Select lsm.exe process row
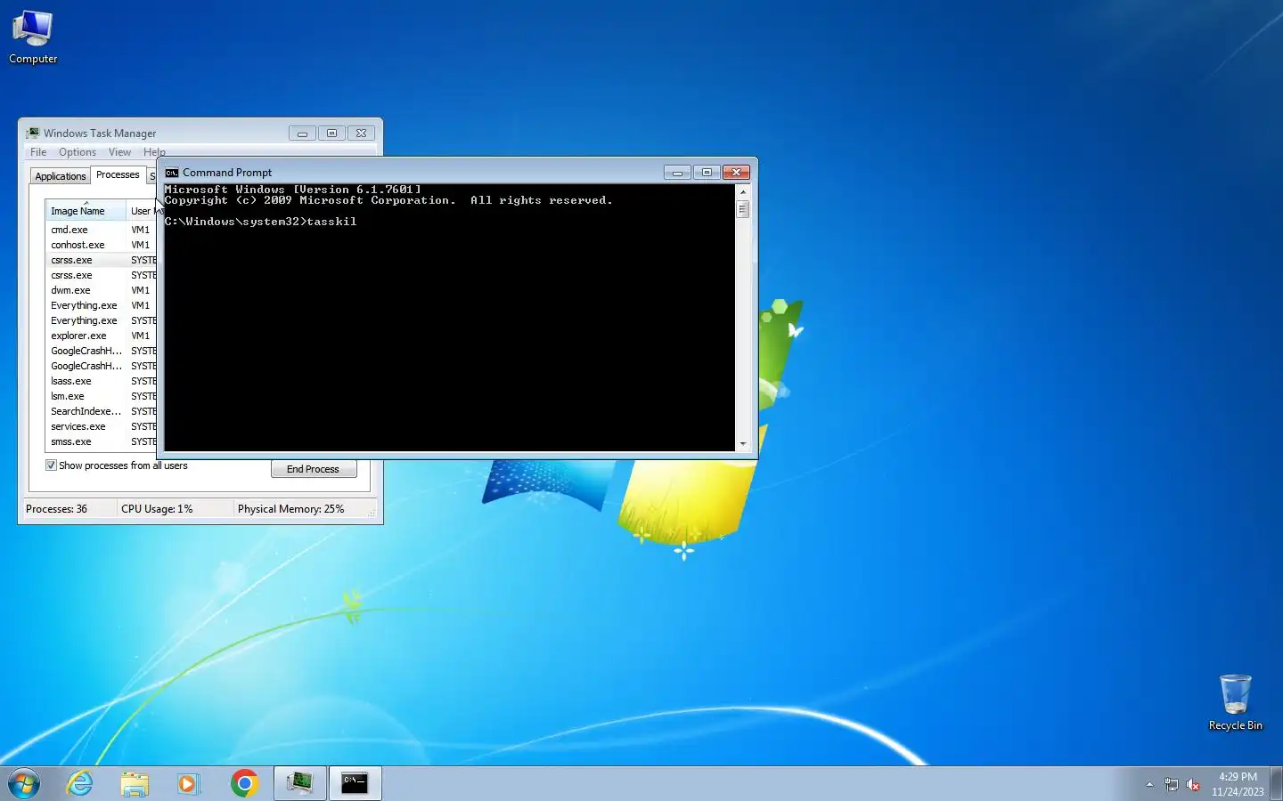1283x801 pixels. (102, 396)
